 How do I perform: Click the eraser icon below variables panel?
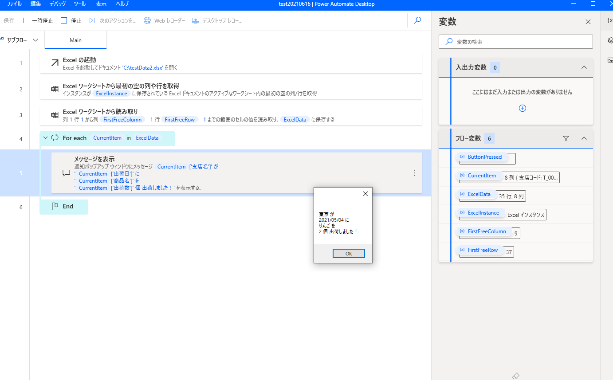(515, 376)
